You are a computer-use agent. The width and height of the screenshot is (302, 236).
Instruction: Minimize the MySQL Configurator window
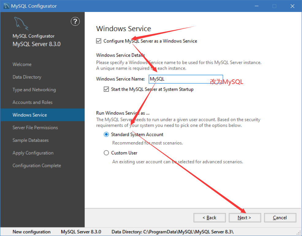pyautogui.click(x=257, y=6)
